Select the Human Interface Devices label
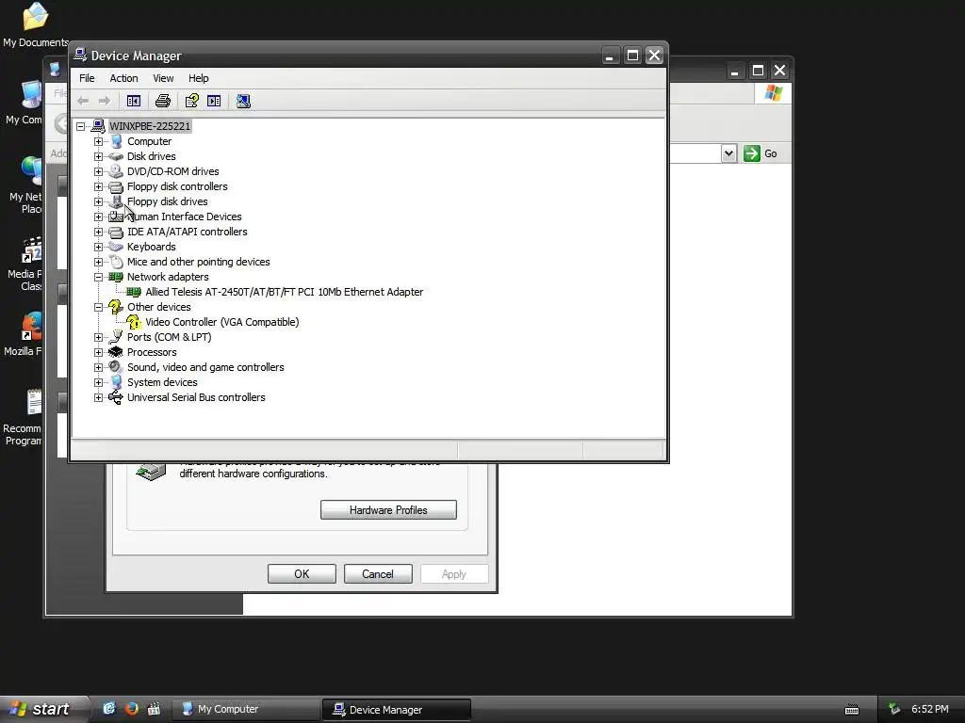 coord(184,217)
